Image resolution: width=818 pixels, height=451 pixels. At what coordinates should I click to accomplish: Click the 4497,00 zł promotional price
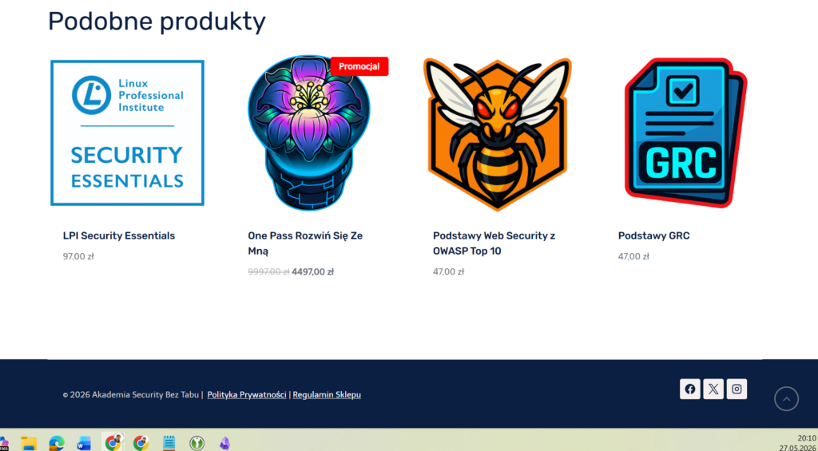click(313, 271)
